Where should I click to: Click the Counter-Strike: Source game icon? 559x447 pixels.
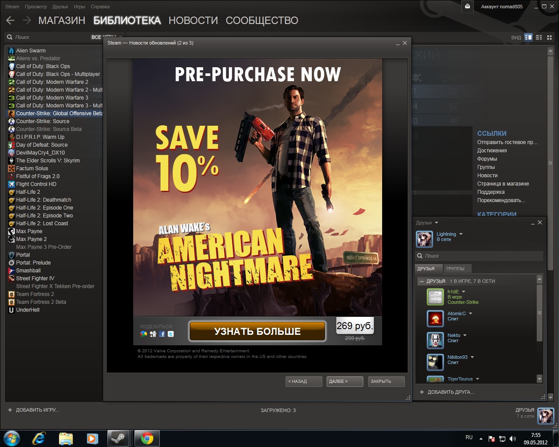(x=11, y=121)
